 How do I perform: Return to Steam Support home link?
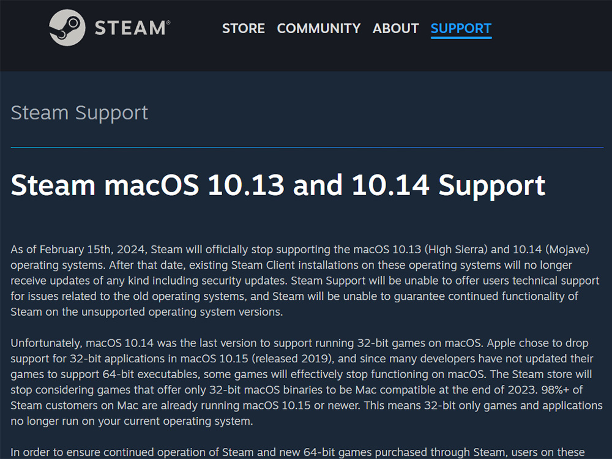[80, 113]
